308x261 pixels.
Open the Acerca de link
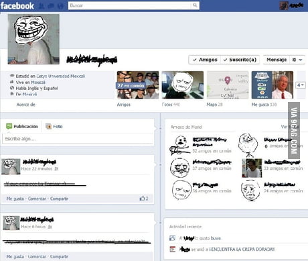pos(26,105)
